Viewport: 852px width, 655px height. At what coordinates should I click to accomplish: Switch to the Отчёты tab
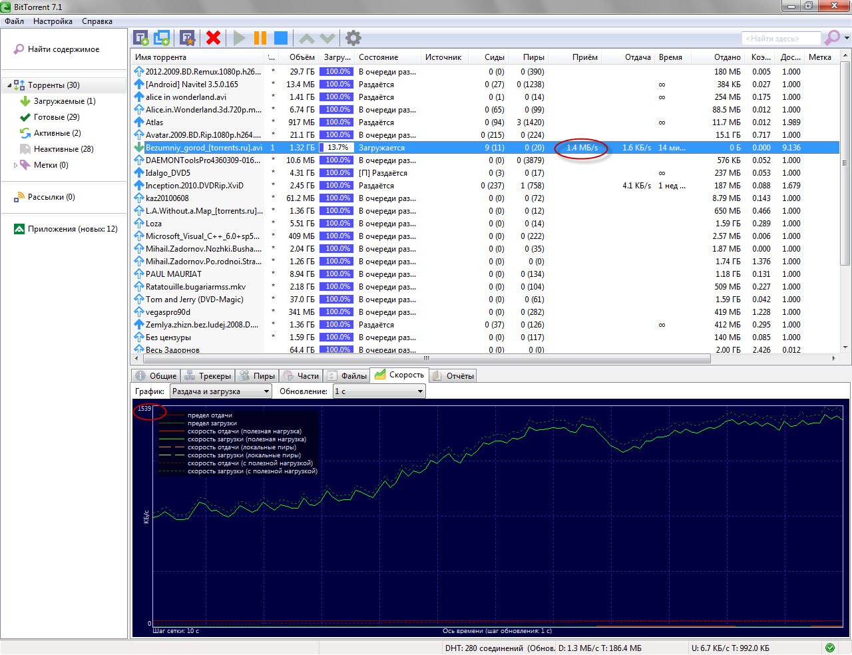(453, 376)
